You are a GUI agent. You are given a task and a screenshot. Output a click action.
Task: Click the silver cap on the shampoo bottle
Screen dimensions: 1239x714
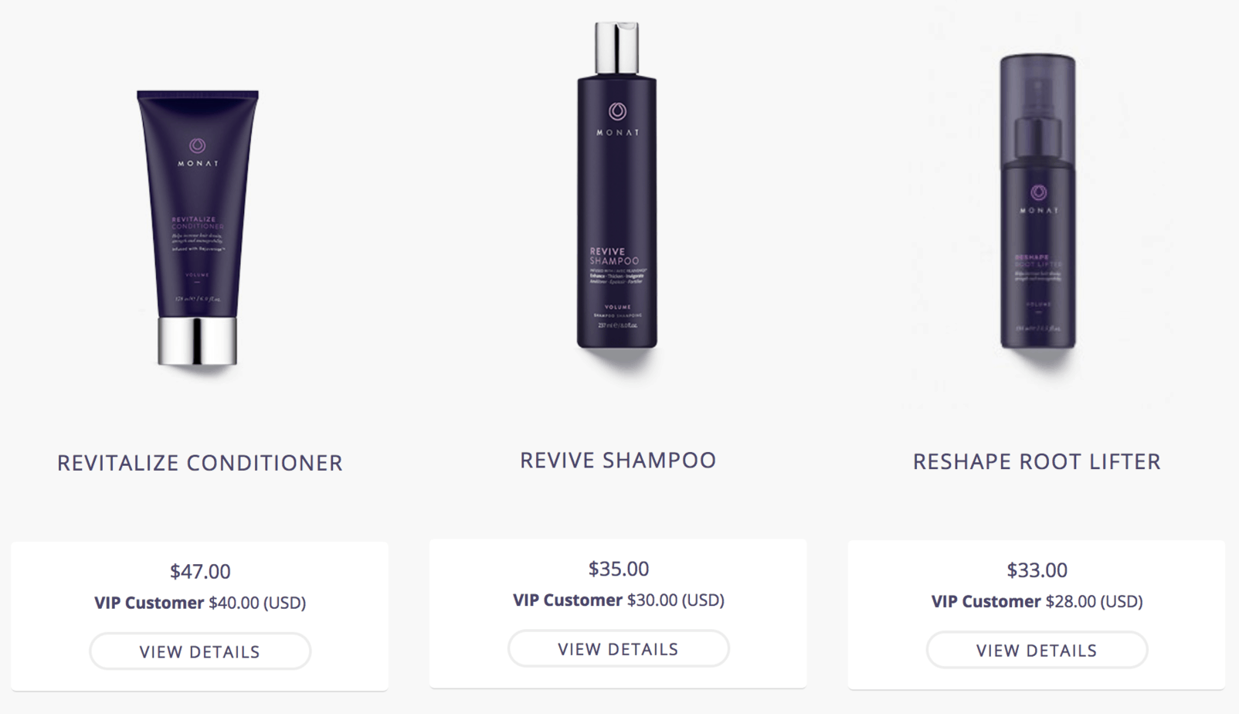(616, 49)
